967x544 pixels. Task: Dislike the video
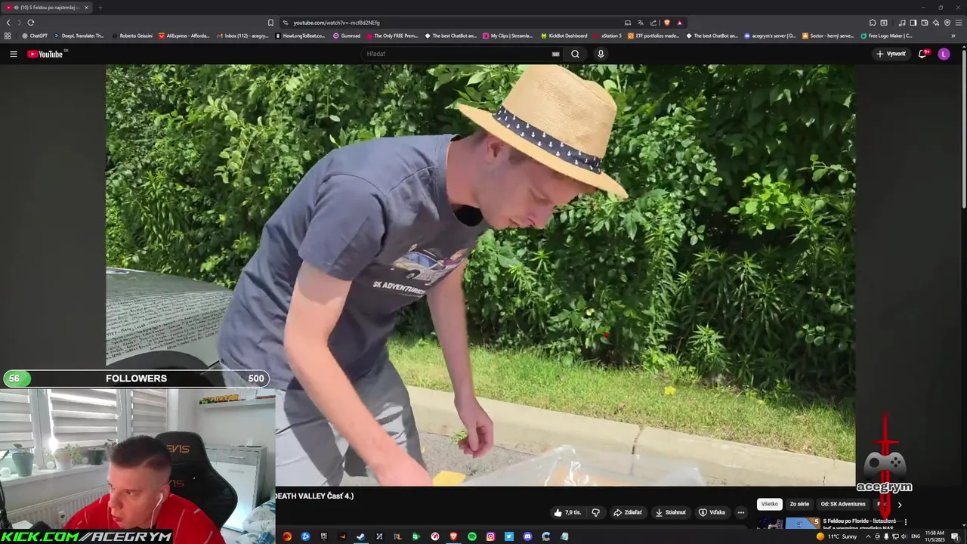pyautogui.click(x=595, y=512)
